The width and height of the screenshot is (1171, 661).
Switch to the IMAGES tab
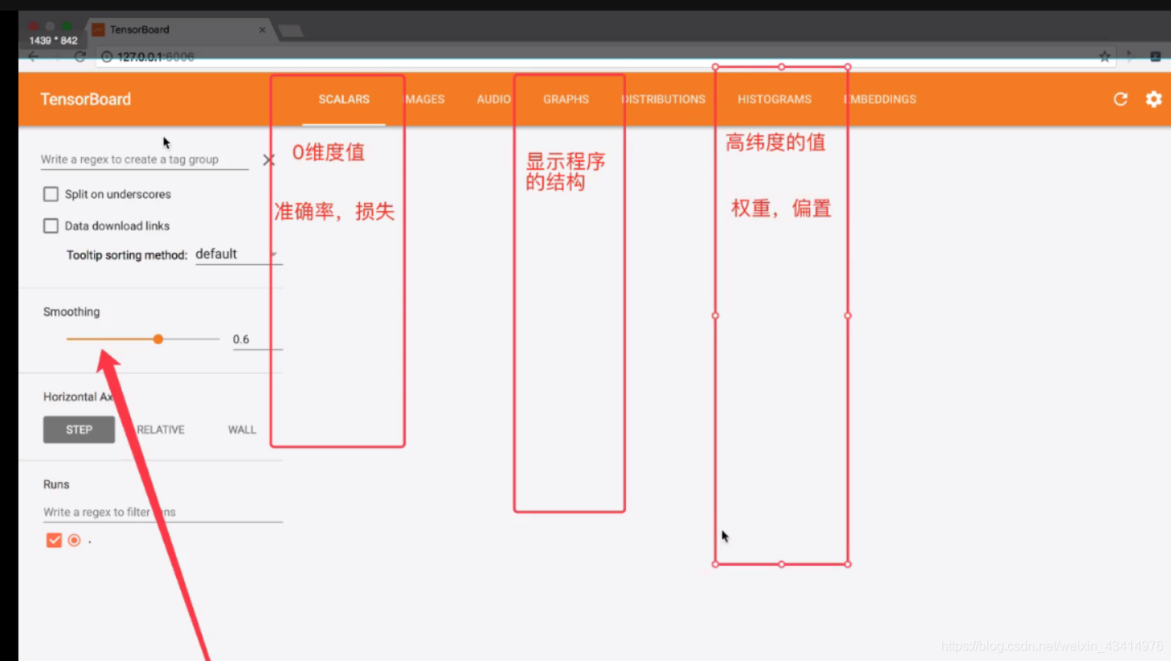[x=425, y=99]
